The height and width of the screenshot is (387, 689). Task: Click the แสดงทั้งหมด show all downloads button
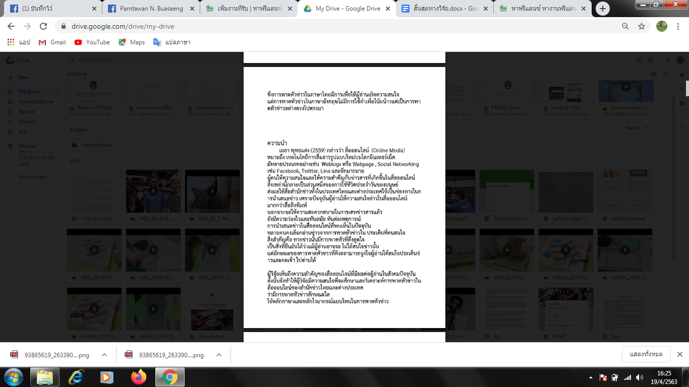click(646, 355)
